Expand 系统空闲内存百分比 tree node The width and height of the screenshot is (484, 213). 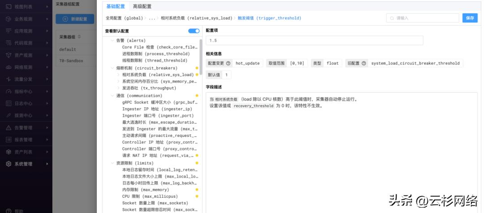point(118,81)
